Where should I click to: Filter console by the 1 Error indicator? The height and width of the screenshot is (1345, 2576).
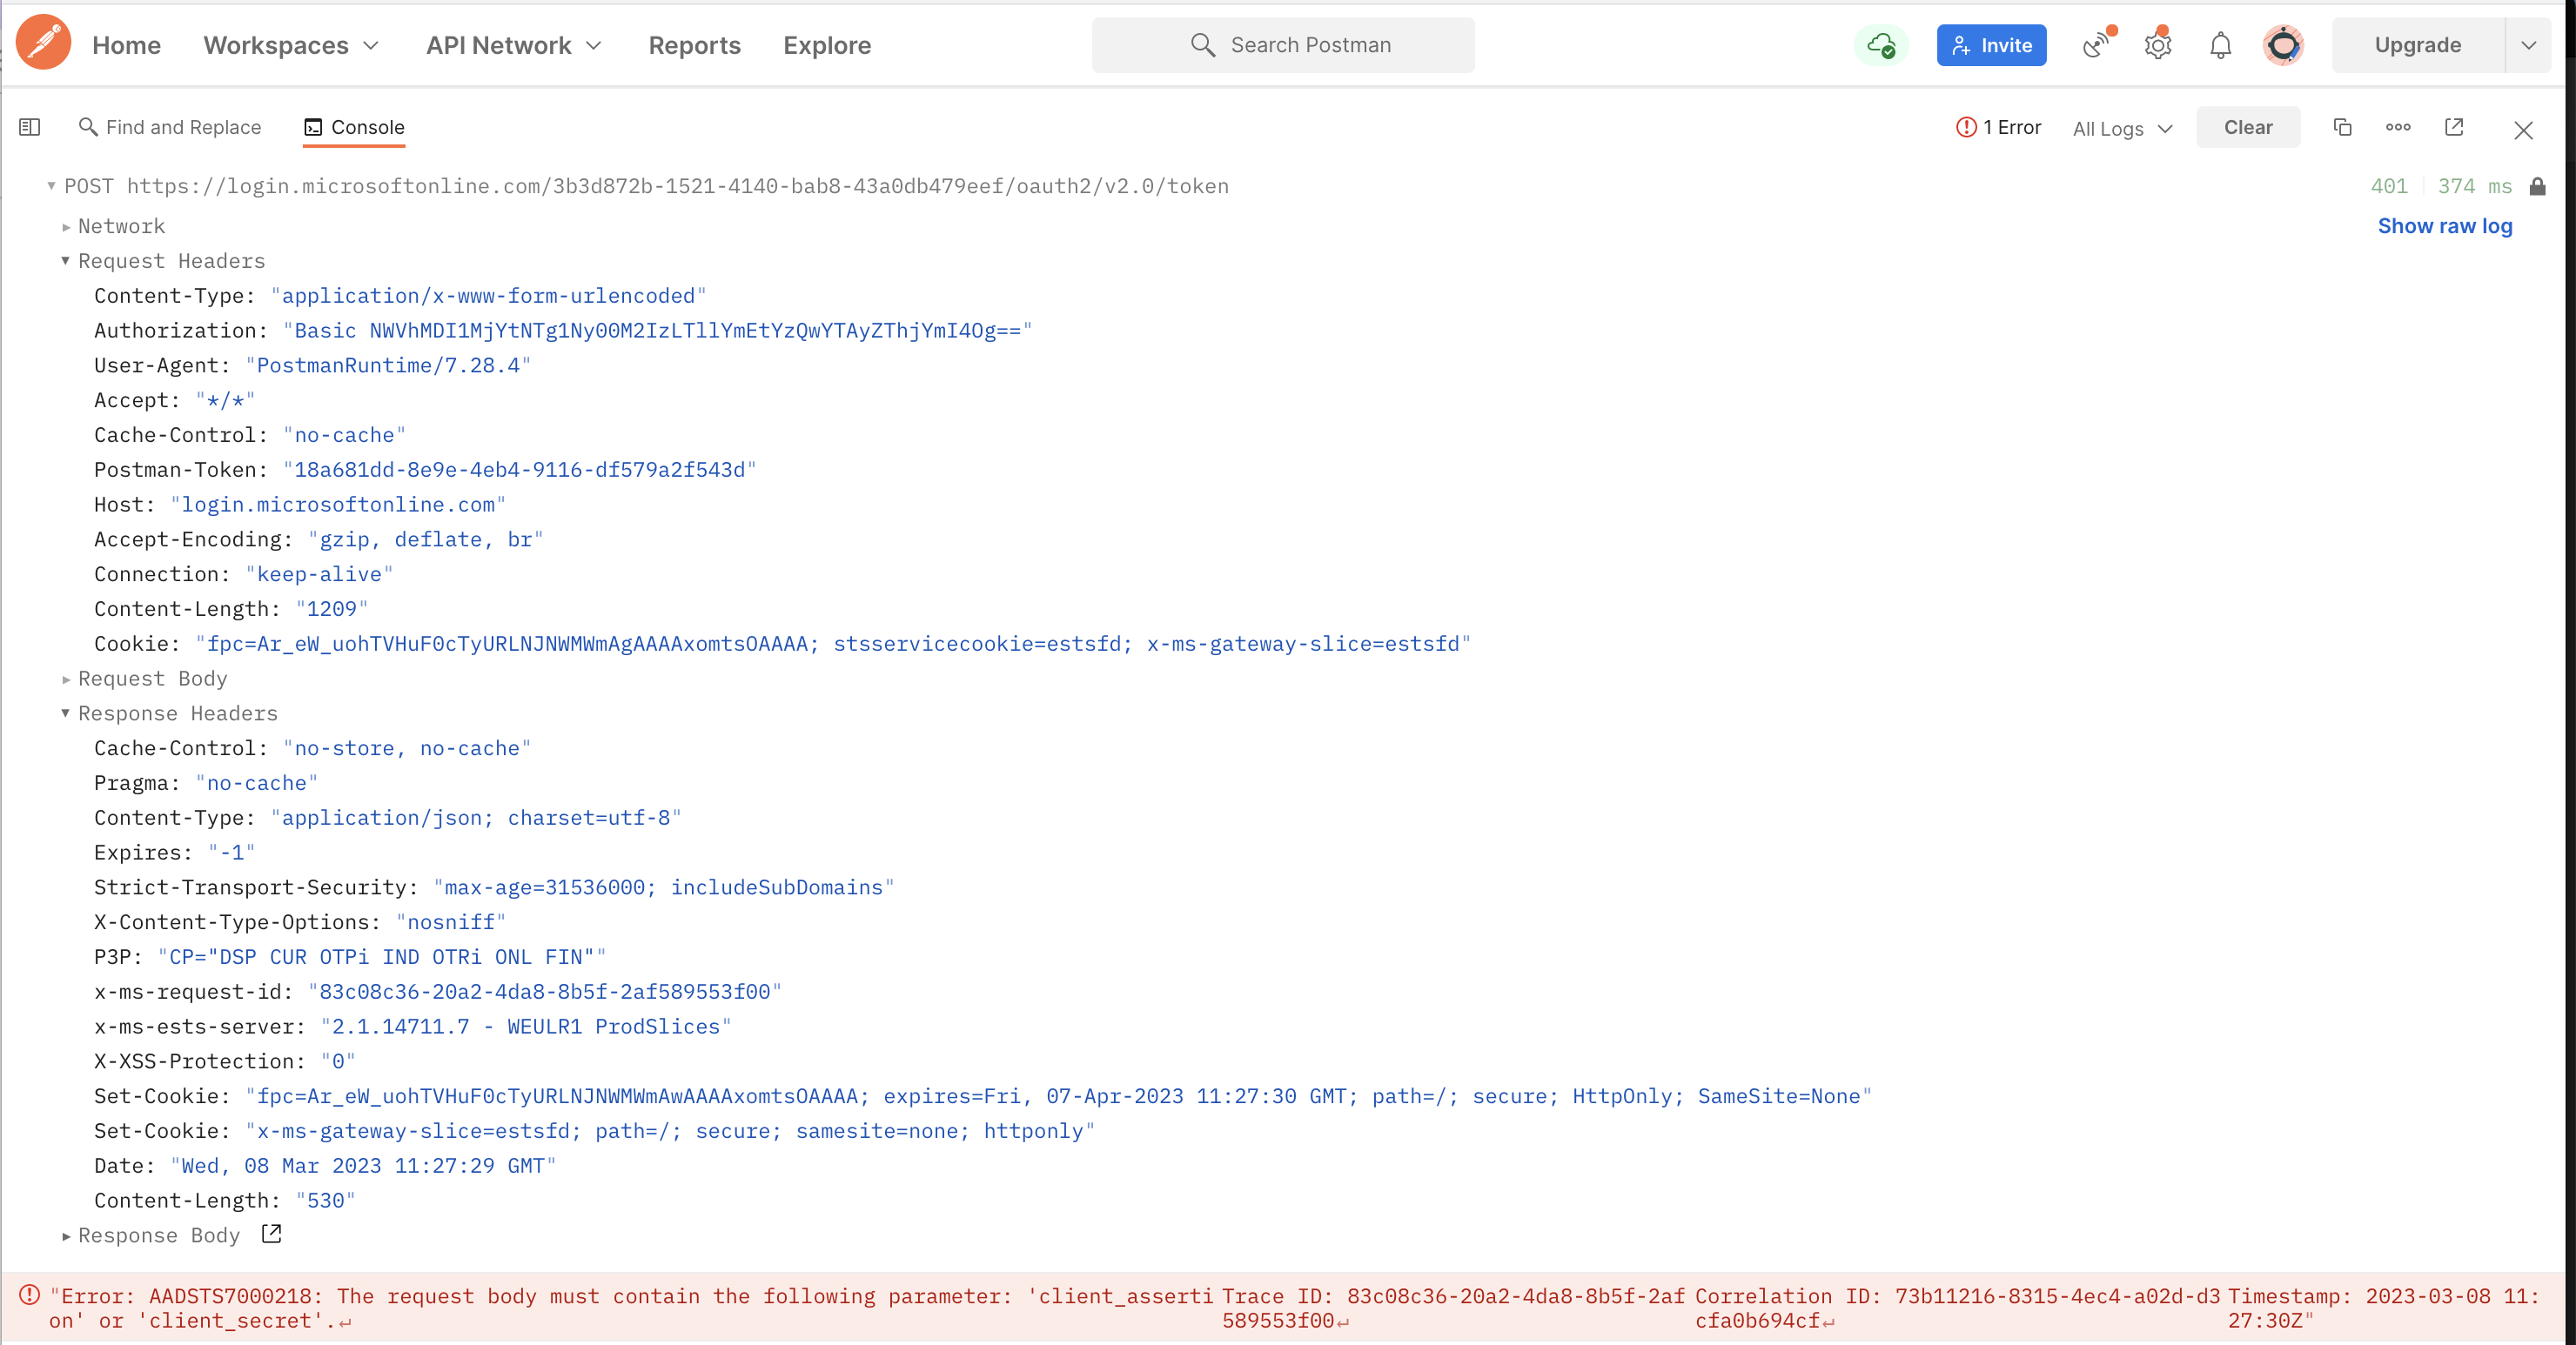(x=1998, y=127)
